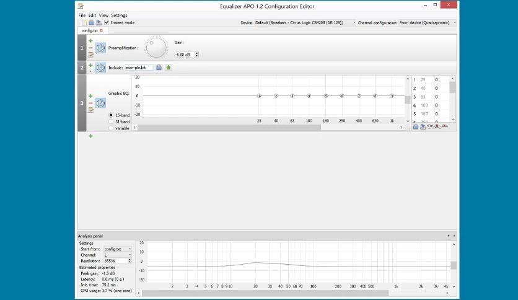Click the Open file toolbar icon

pyautogui.click(x=91, y=22)
